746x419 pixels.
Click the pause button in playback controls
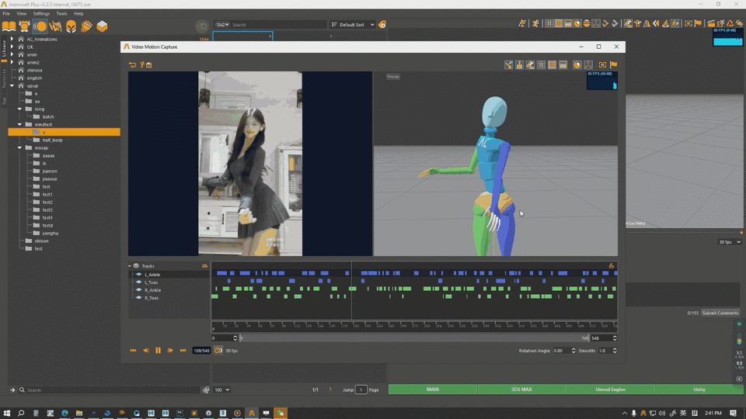click(x=158, y=351)
